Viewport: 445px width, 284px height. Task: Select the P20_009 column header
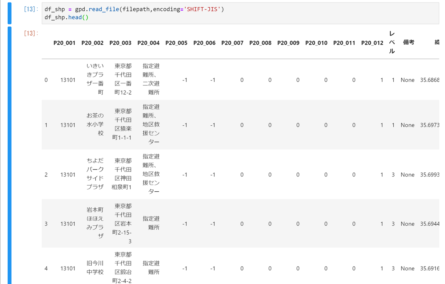click(x=288, y=43)
